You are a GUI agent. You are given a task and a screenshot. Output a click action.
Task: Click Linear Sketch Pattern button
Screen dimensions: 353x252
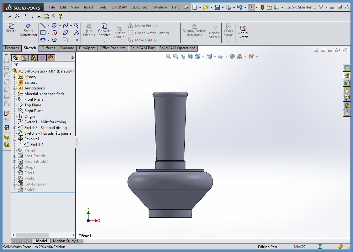(149, 33)
